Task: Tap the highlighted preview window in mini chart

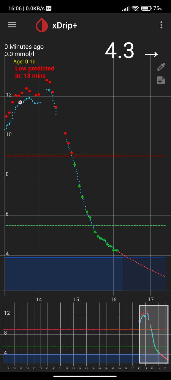Action: coord(153,334)
